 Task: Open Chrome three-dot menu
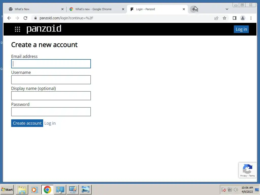(251, 18)
